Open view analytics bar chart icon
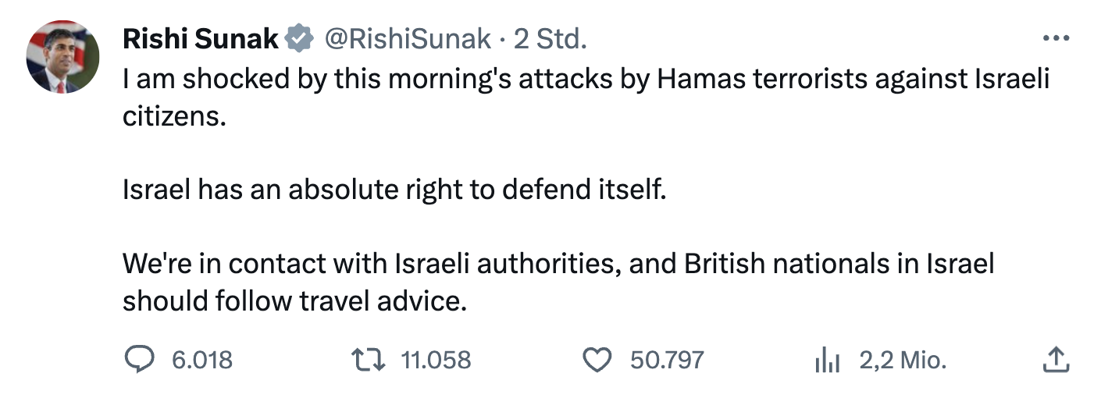This screenshot has height=398, width=1101. [826, 360]
